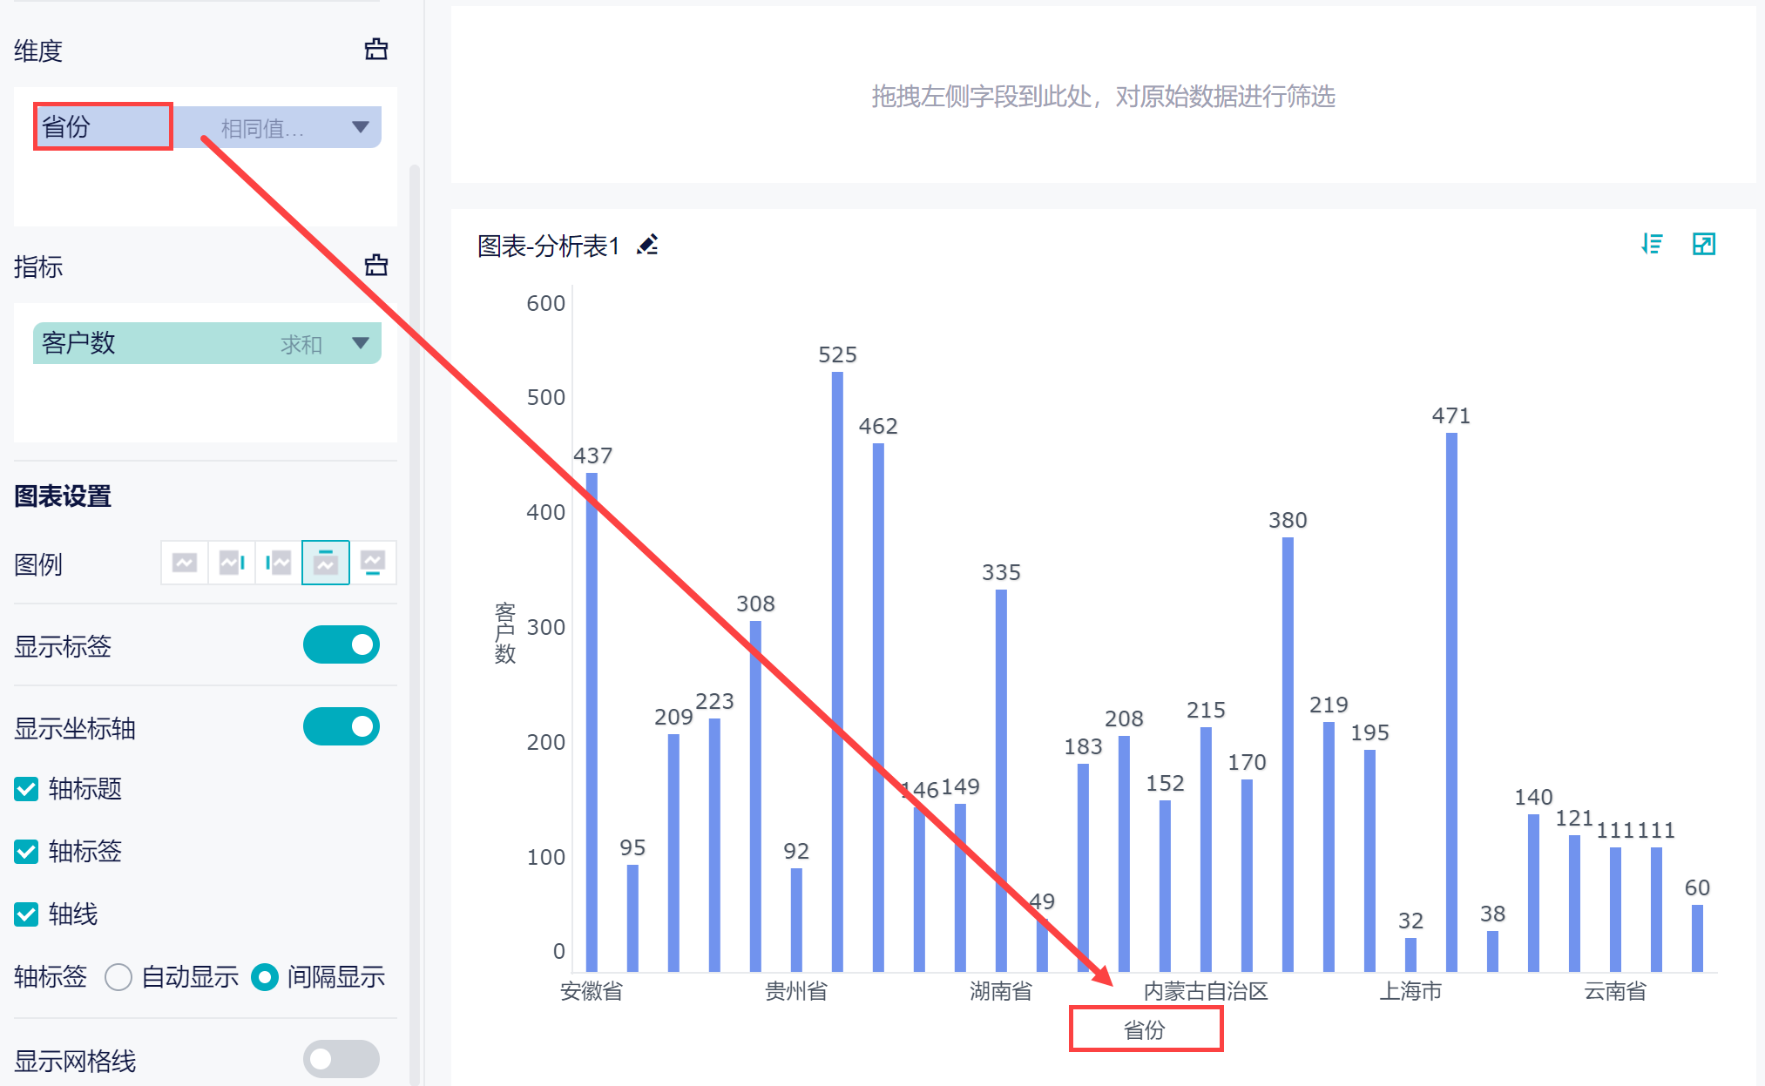1765x1086 pixels.
Task: Select 自动显示 axis label option
Action: tap(118, 977)
